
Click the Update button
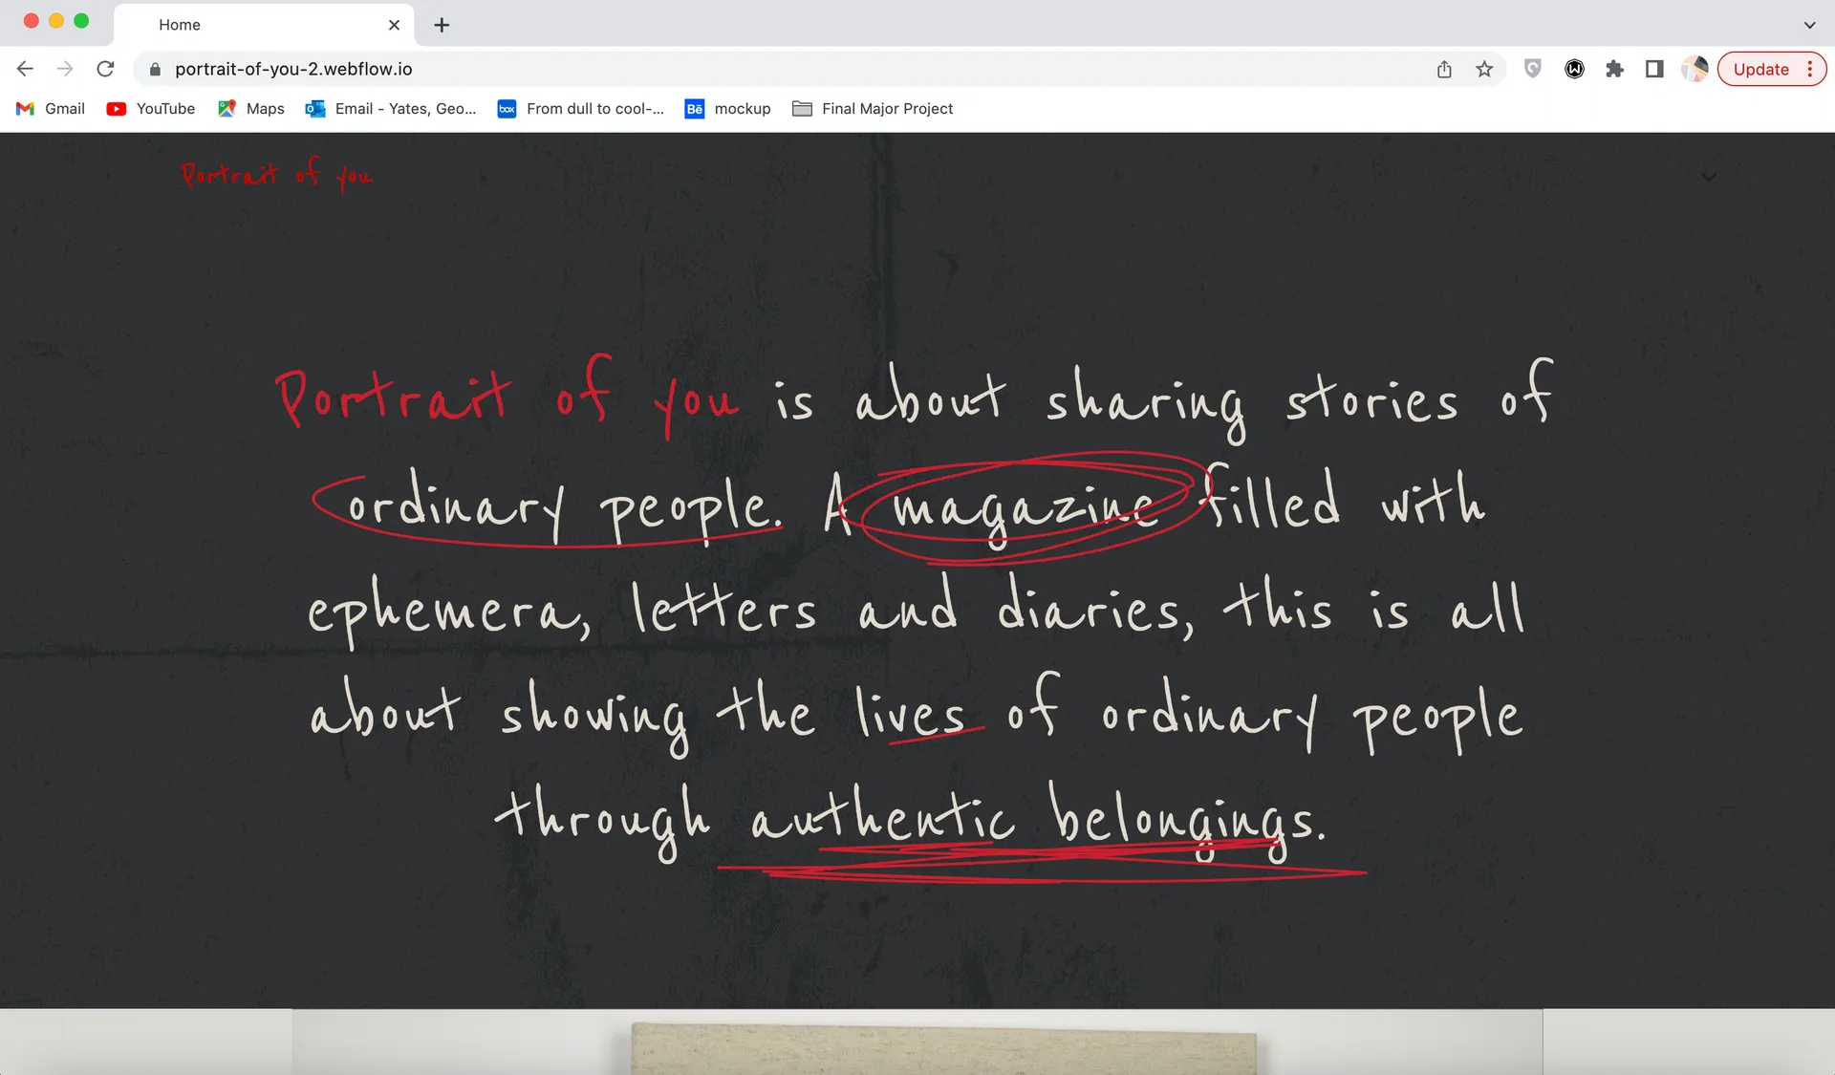pos(1759,69)
